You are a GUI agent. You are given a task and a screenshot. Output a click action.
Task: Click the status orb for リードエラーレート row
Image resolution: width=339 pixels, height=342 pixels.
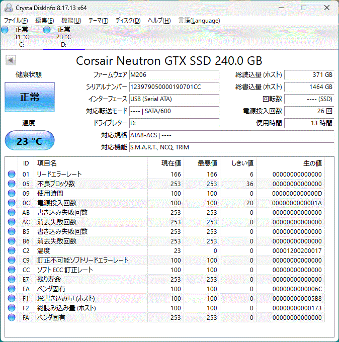click(12, 175)
